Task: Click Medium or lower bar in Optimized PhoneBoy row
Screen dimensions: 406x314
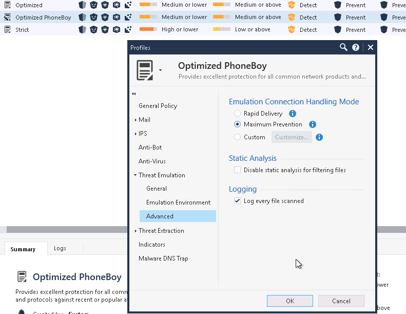Action: [x=148, y=17]
